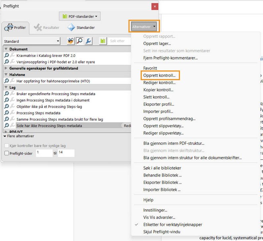Click wrench icon for Bruker egendefinerte Processing Steps
263x241 pixels.
[x=13, y=94]
